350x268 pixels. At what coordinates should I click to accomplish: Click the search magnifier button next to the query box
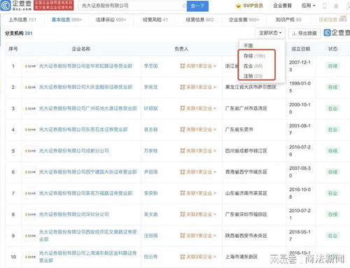[197, 6]
